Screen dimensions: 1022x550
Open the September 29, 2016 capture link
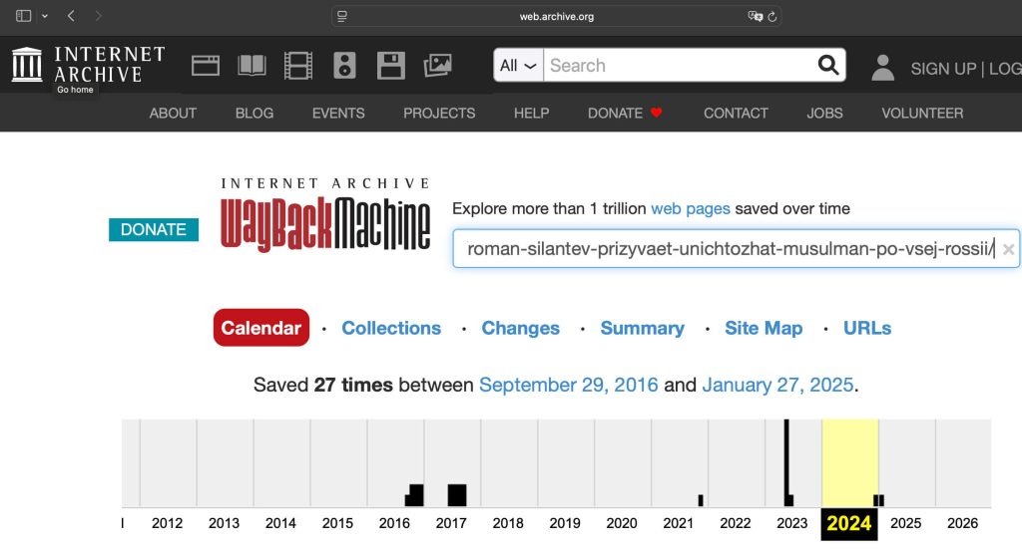[x=568, y=385]
